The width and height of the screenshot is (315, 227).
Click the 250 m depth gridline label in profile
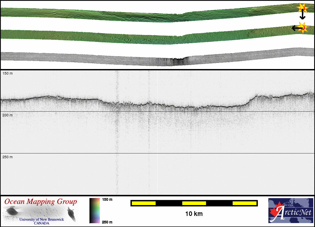point(7,157)
